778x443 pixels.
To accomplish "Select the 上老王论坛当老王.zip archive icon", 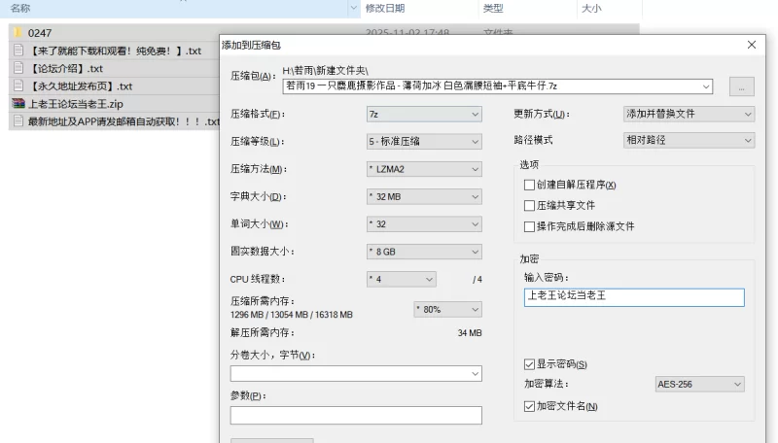I will coord(18,104).
